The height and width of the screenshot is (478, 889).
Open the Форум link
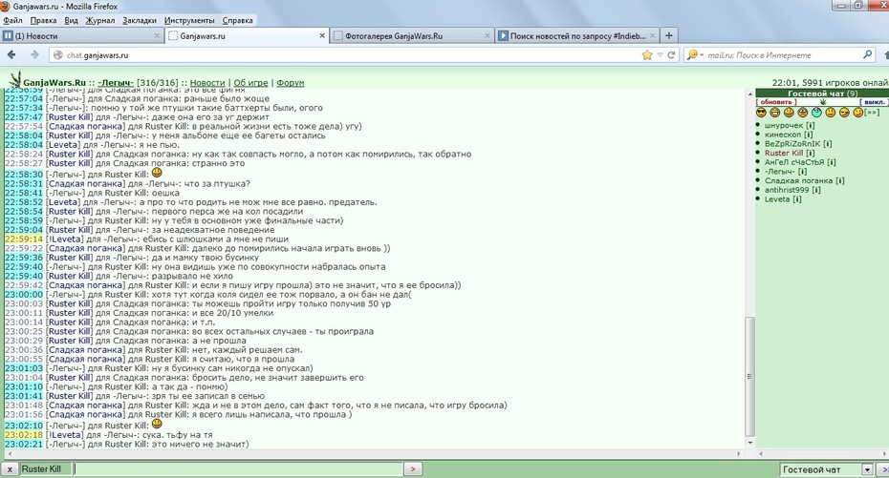(291, 83)
